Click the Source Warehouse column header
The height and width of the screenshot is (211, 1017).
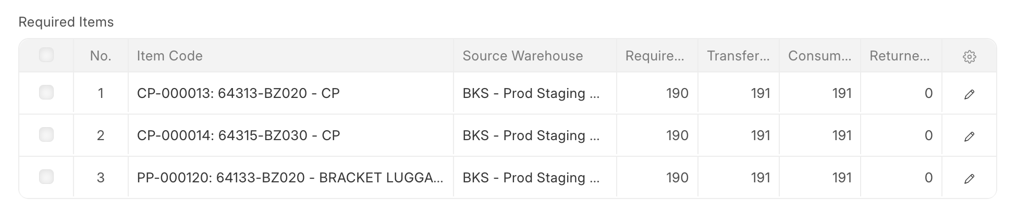coord(522,56)
